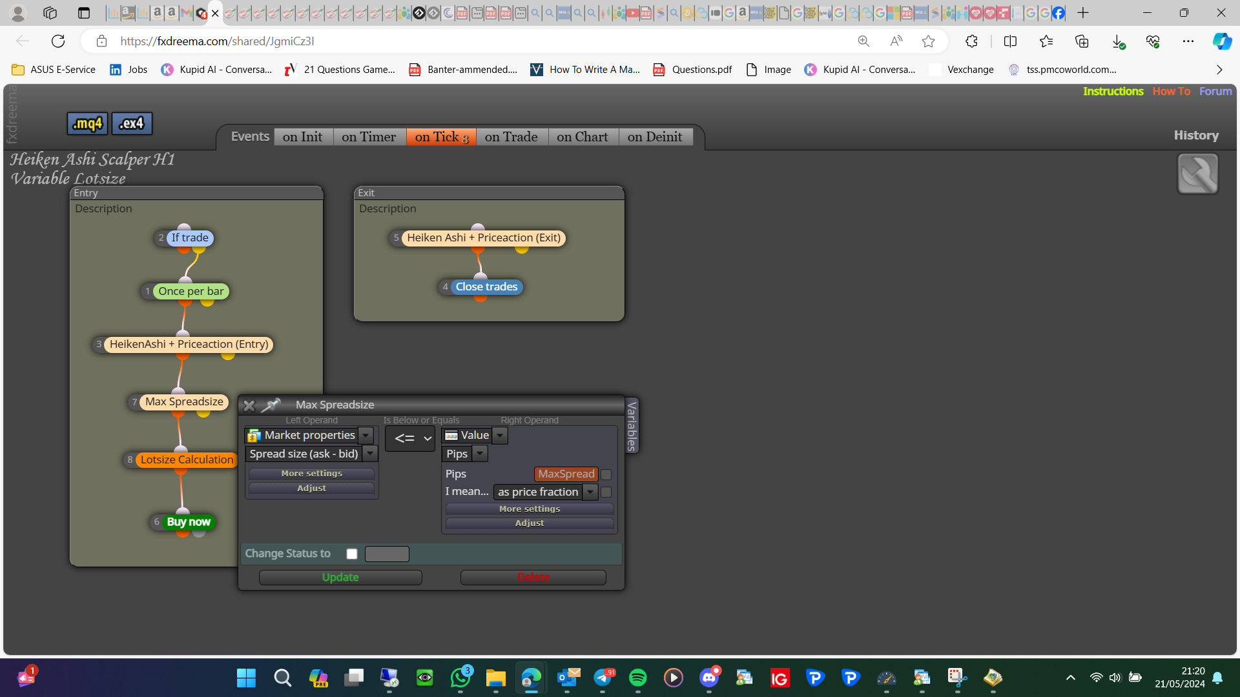
Task: Tick the checkbox beside as price fraction
Action: (606, 492)
